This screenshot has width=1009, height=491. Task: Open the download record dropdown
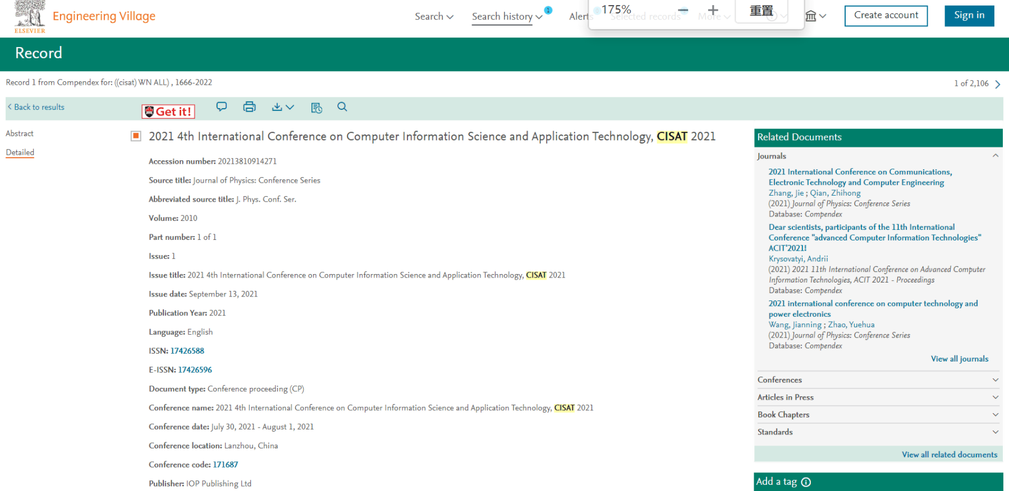tap(283, 107)
